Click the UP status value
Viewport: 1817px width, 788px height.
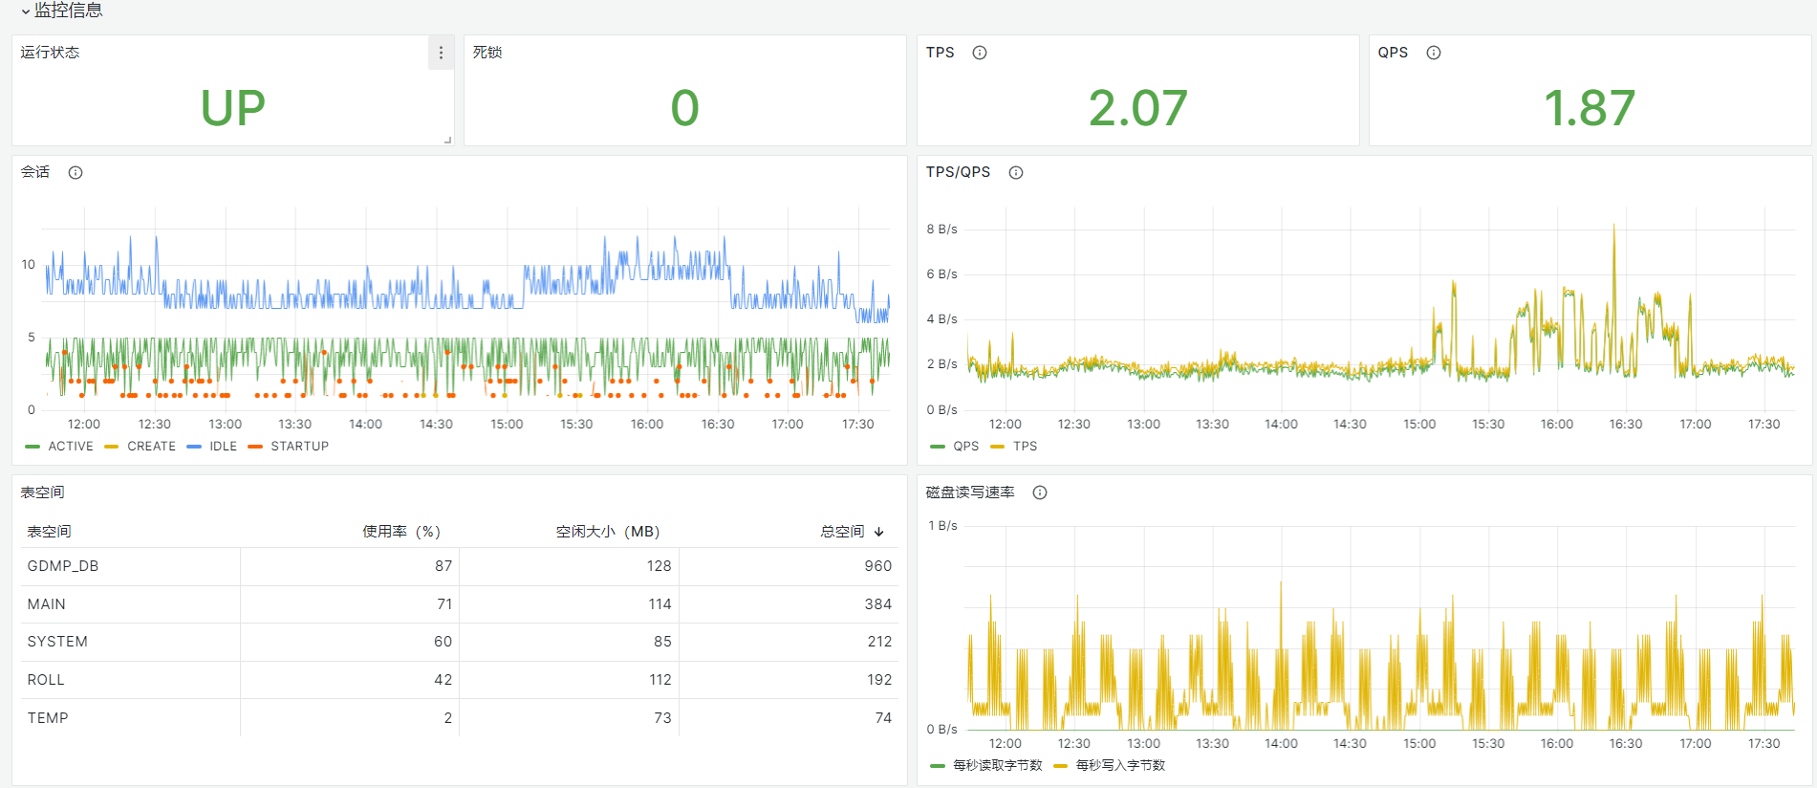(x=233, y=108)
